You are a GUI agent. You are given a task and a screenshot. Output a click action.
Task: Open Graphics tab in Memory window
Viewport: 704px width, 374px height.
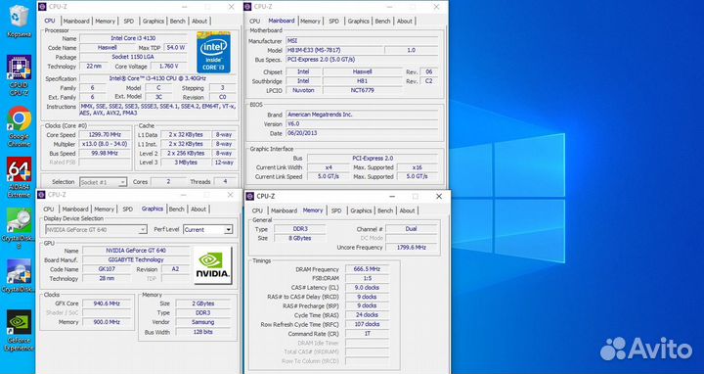tap(361, 210)
